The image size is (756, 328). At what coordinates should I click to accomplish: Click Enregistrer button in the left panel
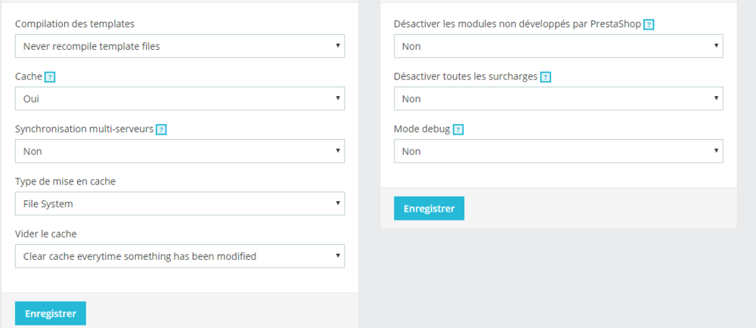(x=51, y=314)
